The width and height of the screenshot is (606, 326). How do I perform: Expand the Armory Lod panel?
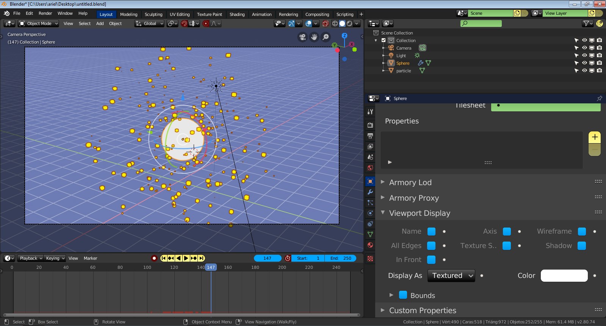coord(383,182)
